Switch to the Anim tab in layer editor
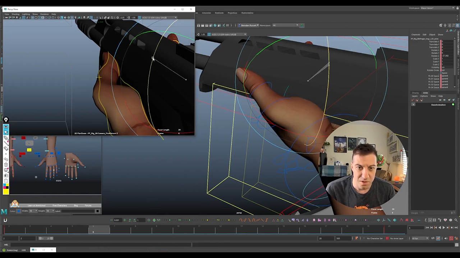This screenshot has height=258, width=460. click(x=425, y=93)
